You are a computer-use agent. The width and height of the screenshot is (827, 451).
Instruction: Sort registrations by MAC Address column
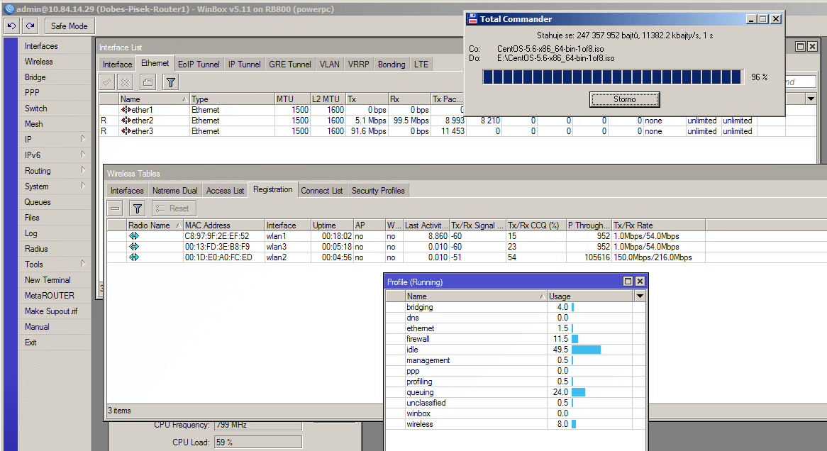[x=223, y=225]
